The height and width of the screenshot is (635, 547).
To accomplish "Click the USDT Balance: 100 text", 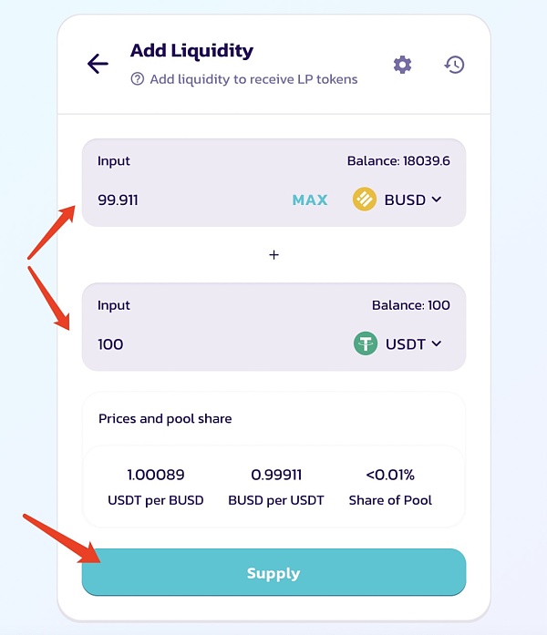I will click(410, 305).
